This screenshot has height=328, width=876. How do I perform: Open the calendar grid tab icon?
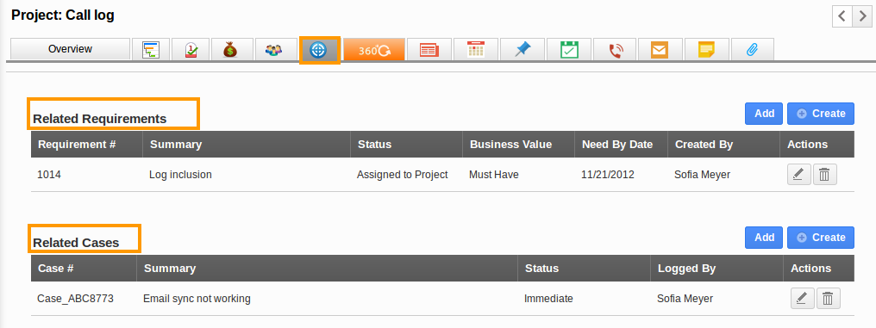(x=475, y=50)
